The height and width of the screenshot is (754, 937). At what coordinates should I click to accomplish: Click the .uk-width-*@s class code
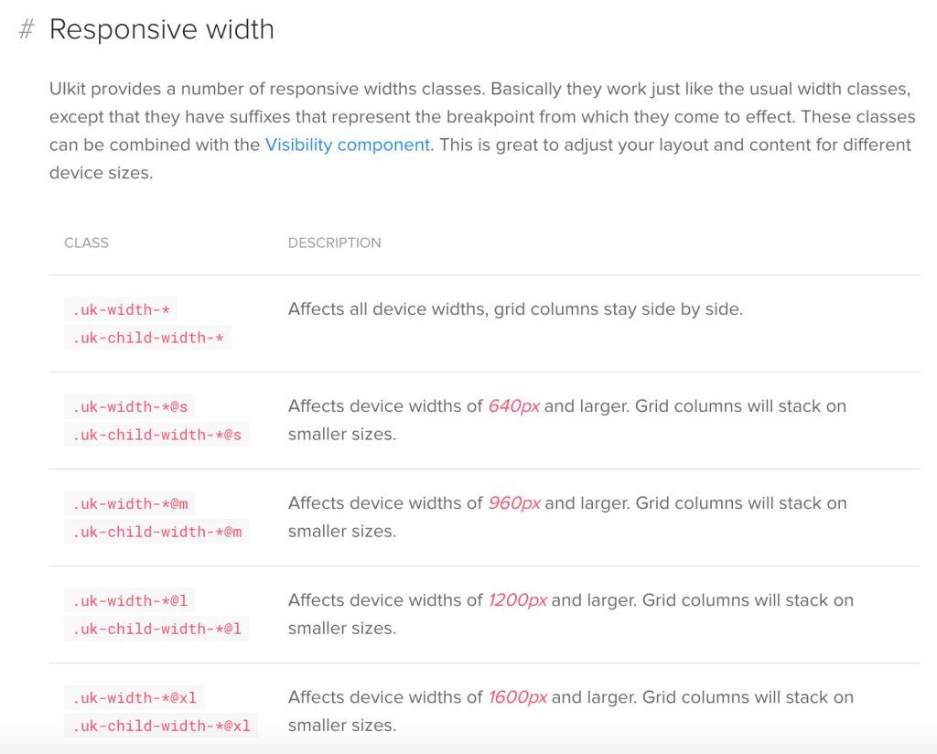tap(130, 407)
